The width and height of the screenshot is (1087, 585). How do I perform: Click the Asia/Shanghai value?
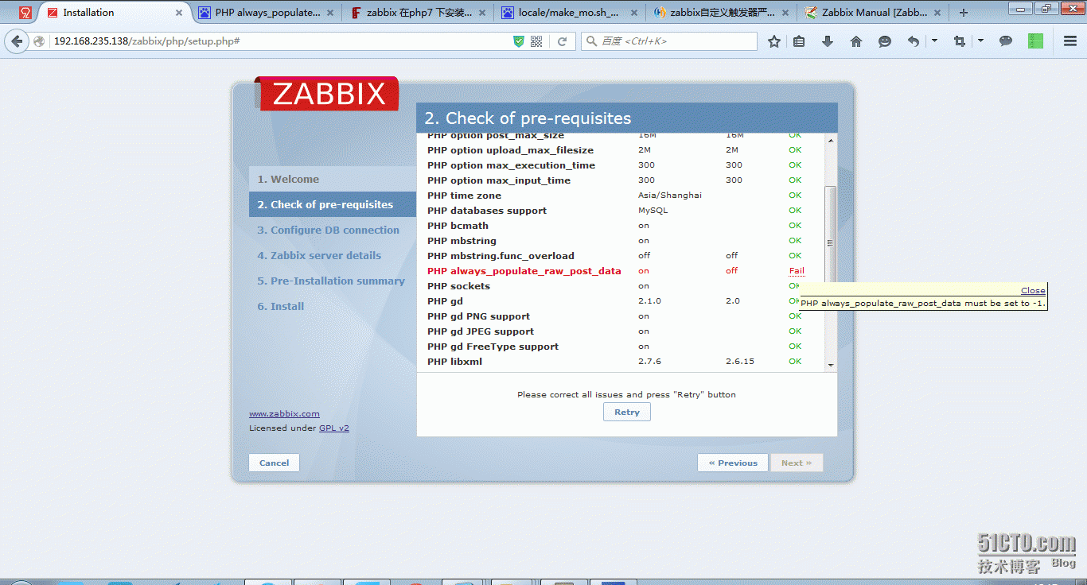pyautogui.click(x=670, y=196)
